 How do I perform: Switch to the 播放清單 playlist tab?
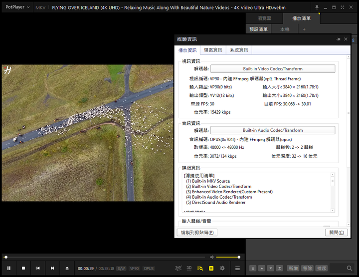[301, 18]
